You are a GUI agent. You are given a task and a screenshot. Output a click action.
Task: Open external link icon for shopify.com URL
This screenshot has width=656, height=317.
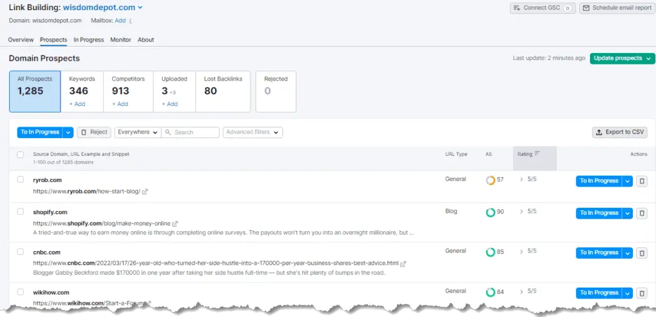pos(176,224)
